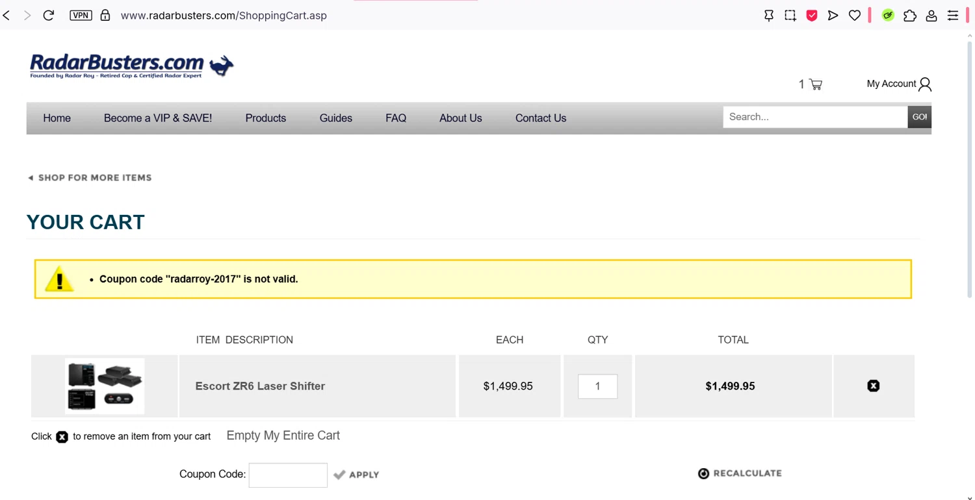Click Empty My Entire Cart link
This screenshot has width=975, height=500.
coord(283,436)
